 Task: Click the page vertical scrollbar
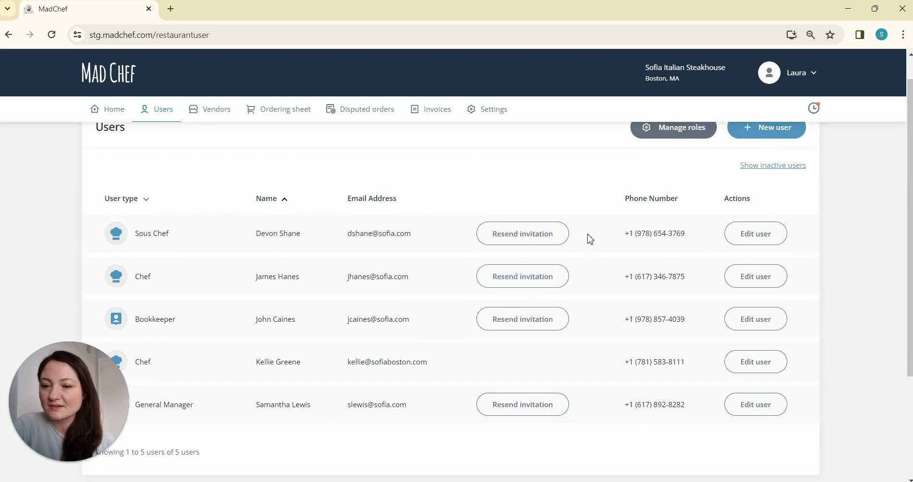(x=910, y=228)
